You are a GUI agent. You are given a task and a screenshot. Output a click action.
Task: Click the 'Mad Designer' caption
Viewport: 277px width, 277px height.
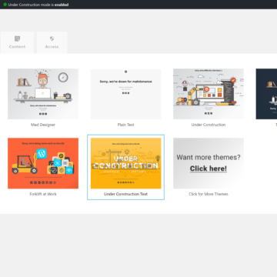point(43,125)
